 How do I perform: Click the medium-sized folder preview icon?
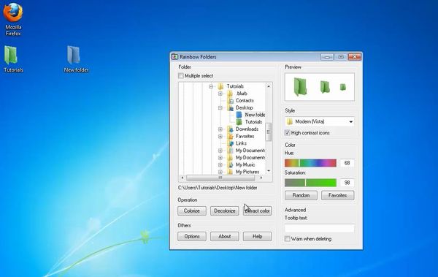[x=325, y=87]
